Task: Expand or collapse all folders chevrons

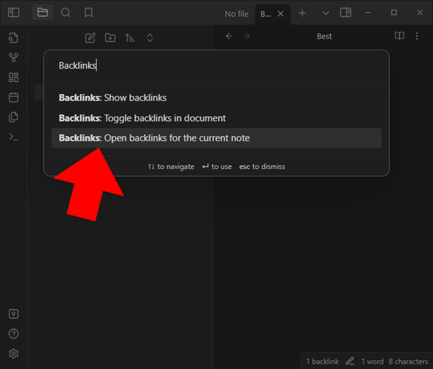Action: click(150, 38)
